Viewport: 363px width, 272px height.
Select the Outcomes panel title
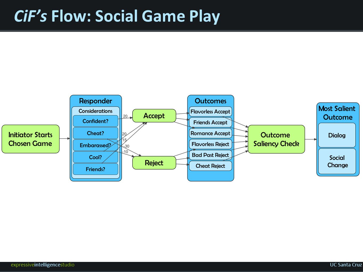click(x=211, y=101)
